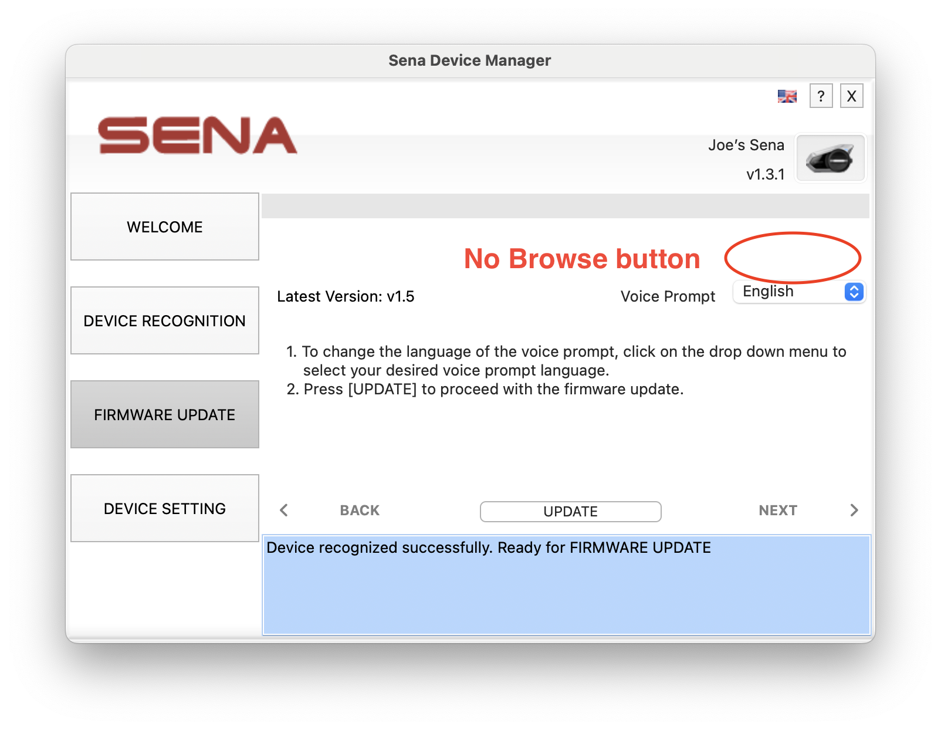
Task: Open the DEVICE SETTING section
Action: point(165,509)
